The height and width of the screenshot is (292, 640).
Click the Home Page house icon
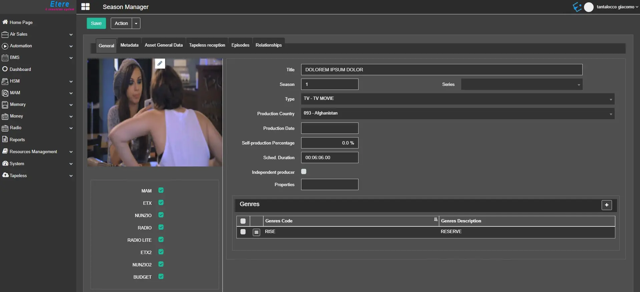5,22
